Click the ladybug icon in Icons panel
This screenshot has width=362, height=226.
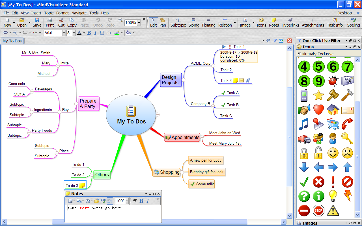[x=333, y=81]
